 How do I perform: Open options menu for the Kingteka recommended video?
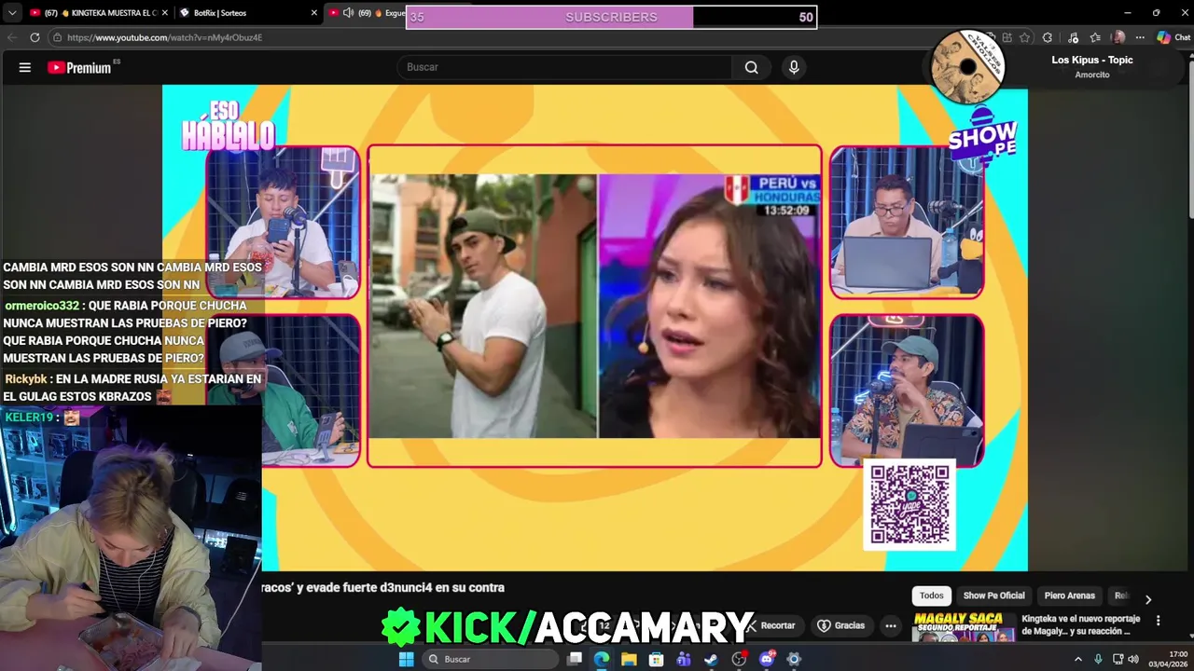[1159, 620]
